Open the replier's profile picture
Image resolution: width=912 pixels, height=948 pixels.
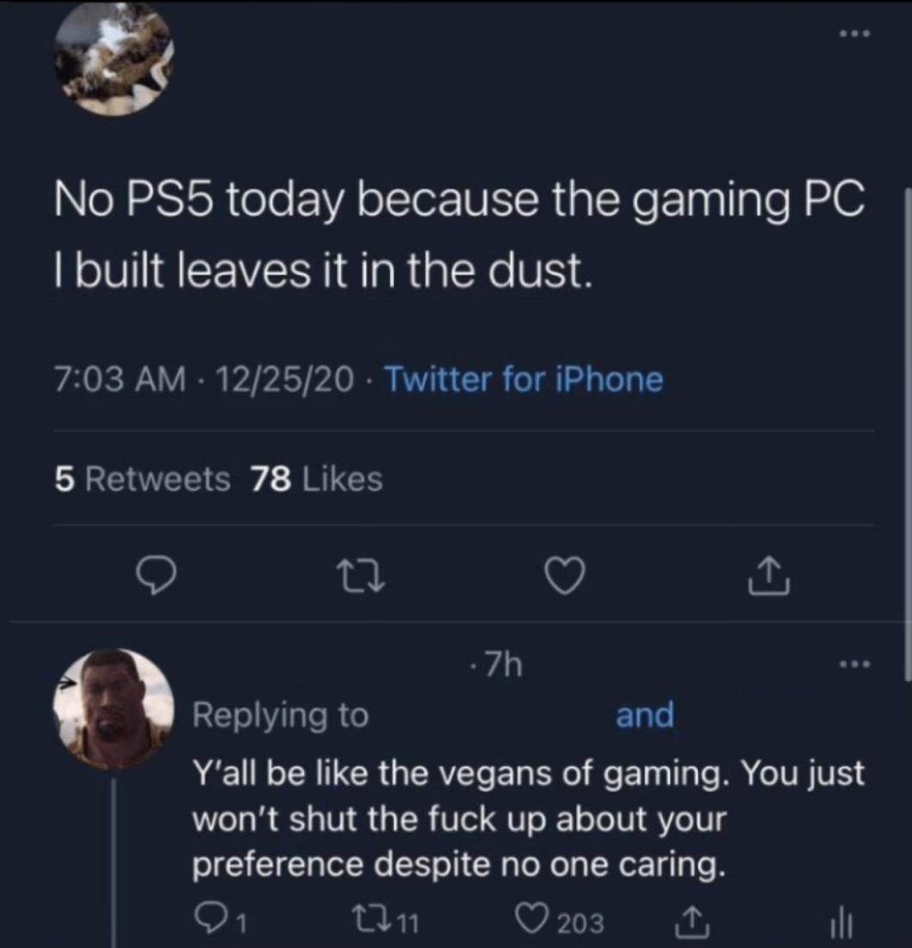click(113, 708)
